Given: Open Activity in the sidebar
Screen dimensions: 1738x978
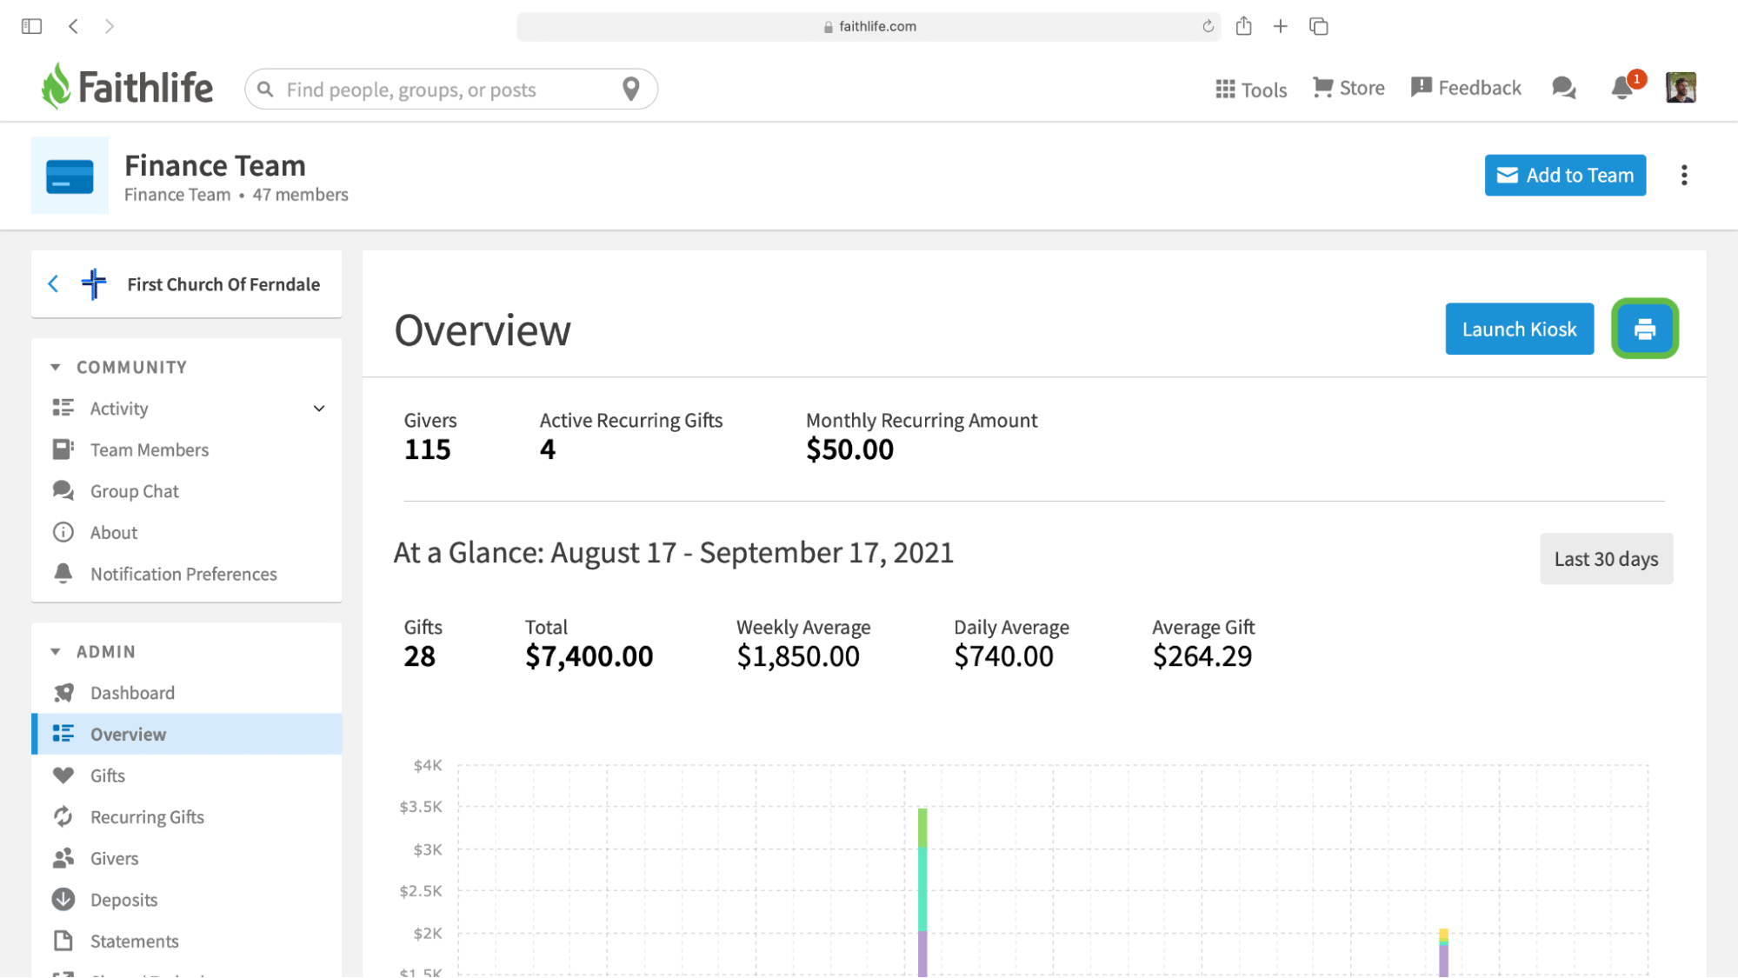Looking at the screenshot, I should click(x=119, y=409).
